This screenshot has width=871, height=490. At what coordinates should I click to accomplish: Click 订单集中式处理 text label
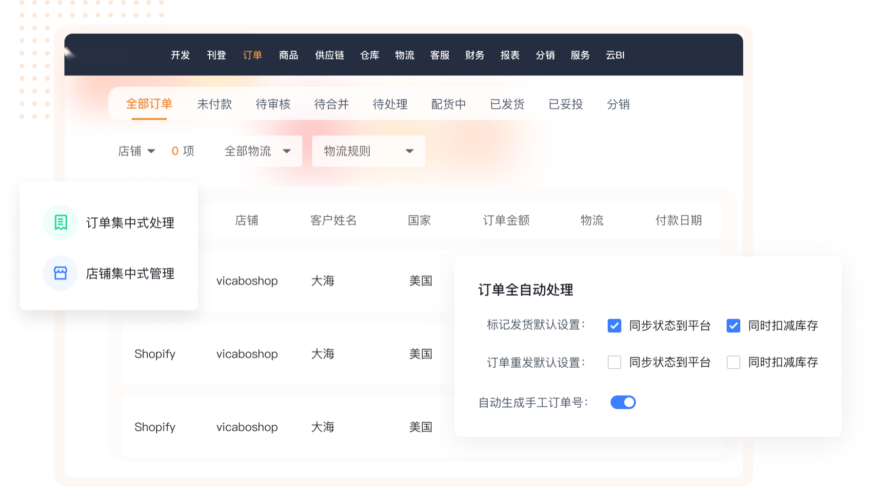coord(130,223)
